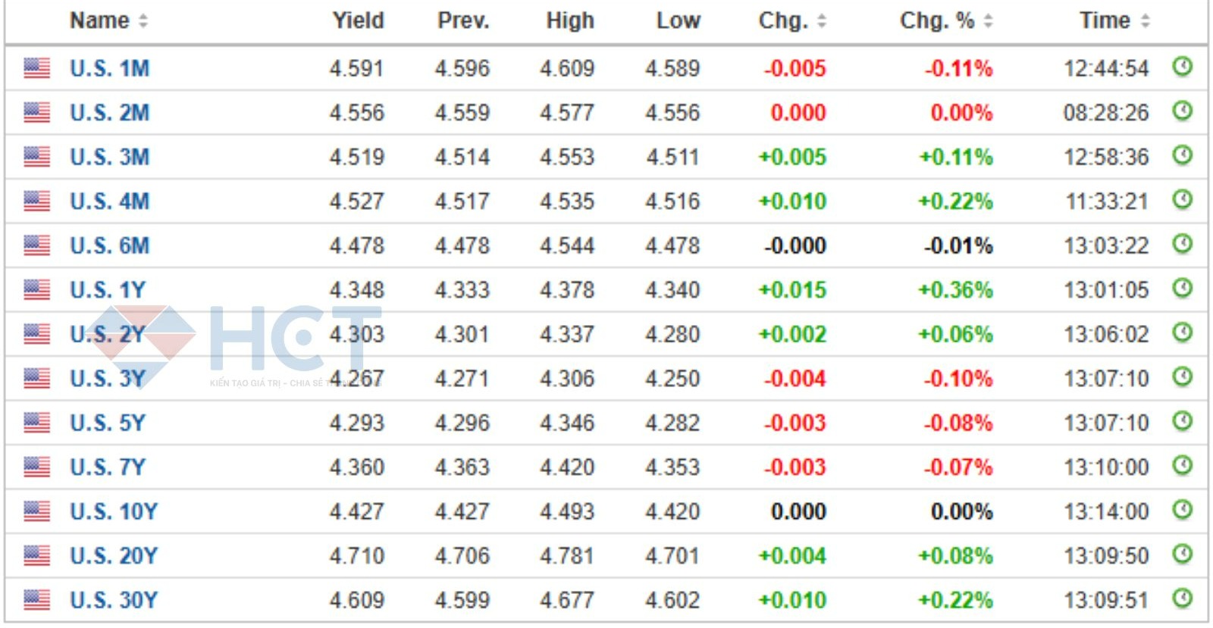Select the 4.420 high value for U.S. 7Y
The height and width of the screenshot is (628, 1213).
tap(567, 467)
